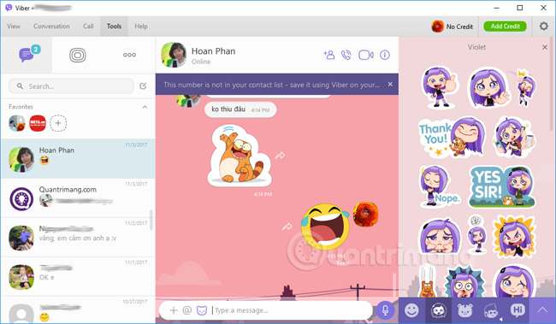This screenshot has height=324, width=556.
Task: Select the Violet sticker pack icon
Action: [438, 310]
